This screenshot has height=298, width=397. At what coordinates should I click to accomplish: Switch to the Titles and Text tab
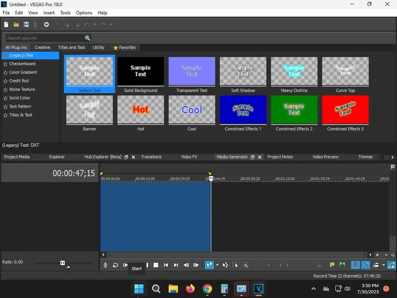click(x=71, y=47)
